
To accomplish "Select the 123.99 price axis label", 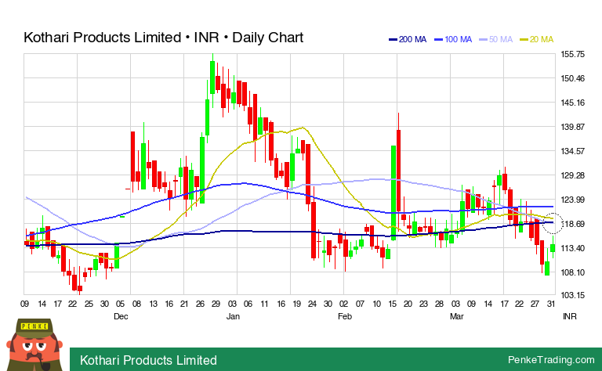I will coord(573,200).
